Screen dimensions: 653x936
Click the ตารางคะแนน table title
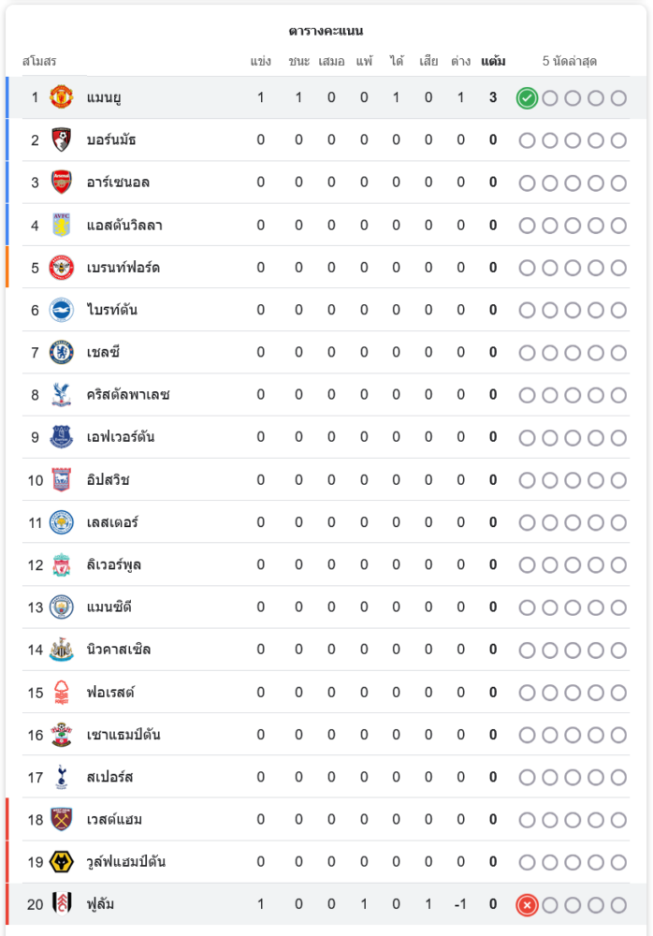coord(326,32)
